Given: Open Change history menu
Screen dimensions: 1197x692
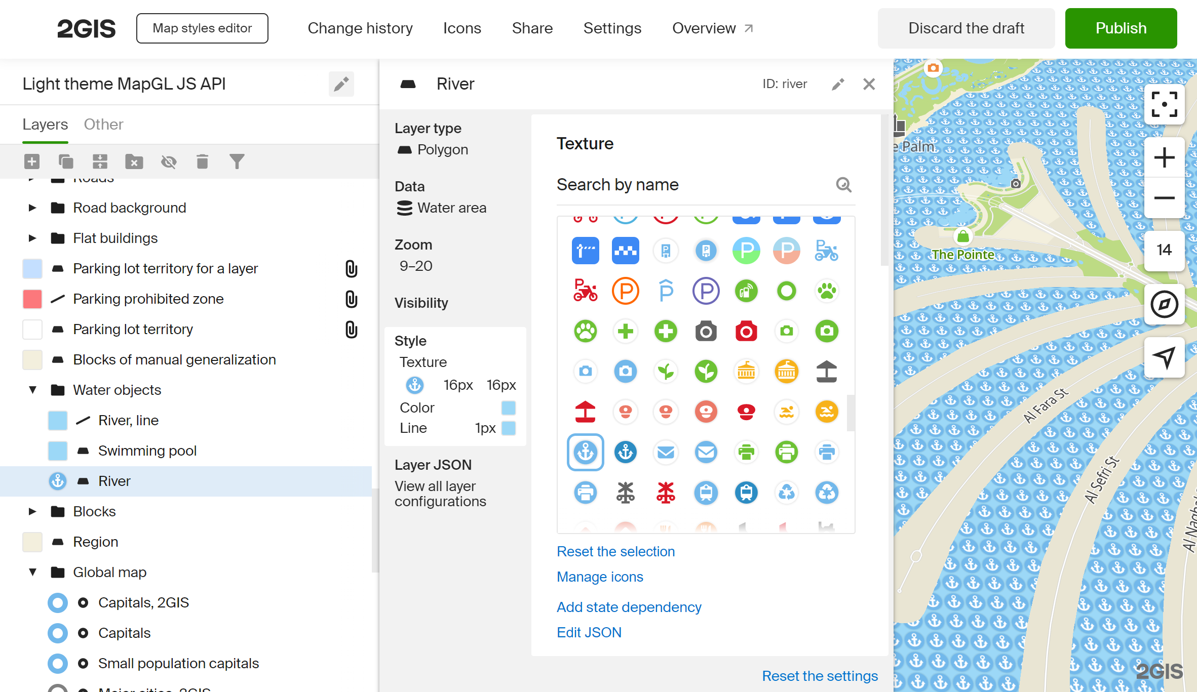Looking at the screenshot, I should (360, 28).
